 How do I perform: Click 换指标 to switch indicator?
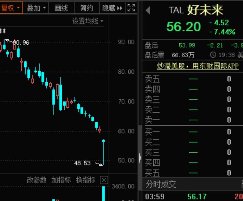point(86,180)
